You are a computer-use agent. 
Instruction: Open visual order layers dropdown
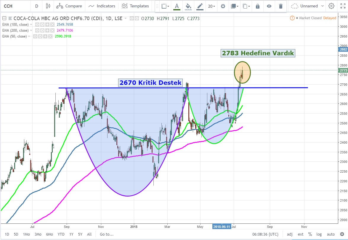234,6
